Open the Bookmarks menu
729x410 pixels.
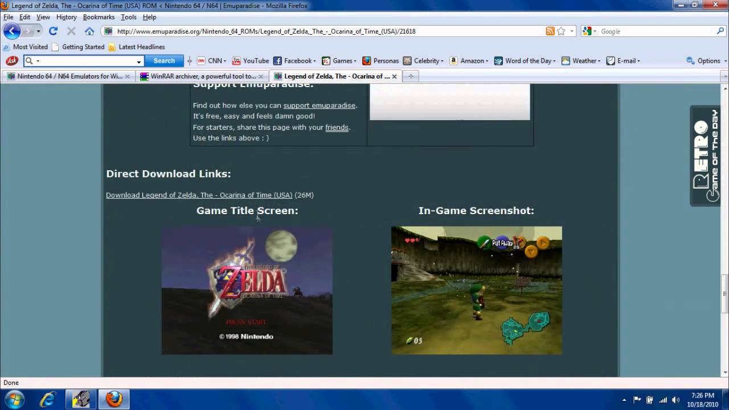tap(99, 17)
